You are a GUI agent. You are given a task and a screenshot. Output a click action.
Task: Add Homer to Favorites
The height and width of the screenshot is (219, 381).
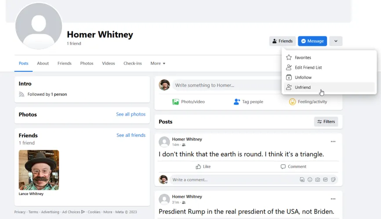[x=303, y=57]
